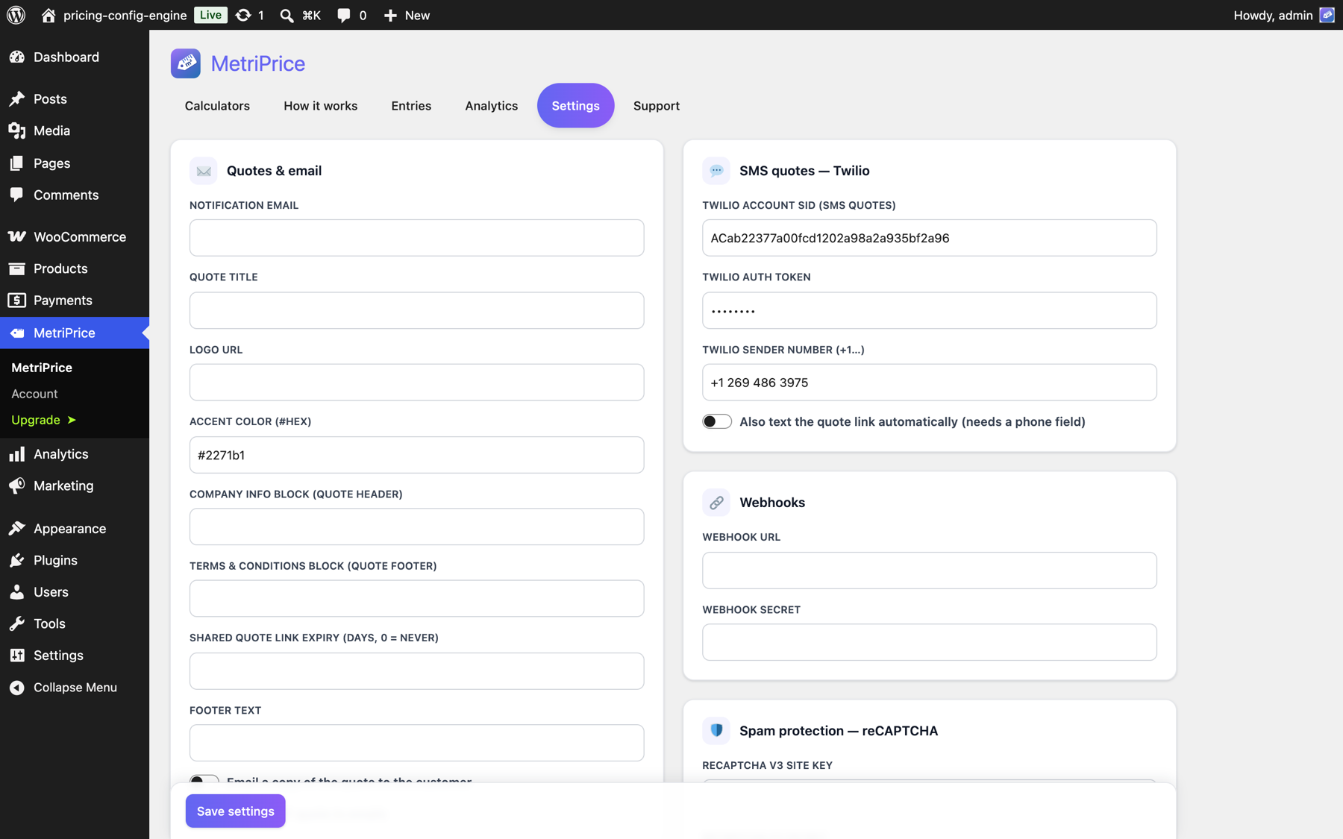1343x839 pixels.
Task: Click the MetriPrice logo icon in header
Action: pos(185,63)
